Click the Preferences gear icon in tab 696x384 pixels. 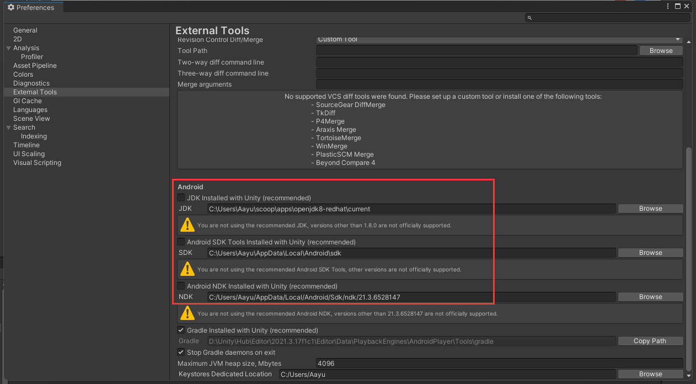pos(10,8)
